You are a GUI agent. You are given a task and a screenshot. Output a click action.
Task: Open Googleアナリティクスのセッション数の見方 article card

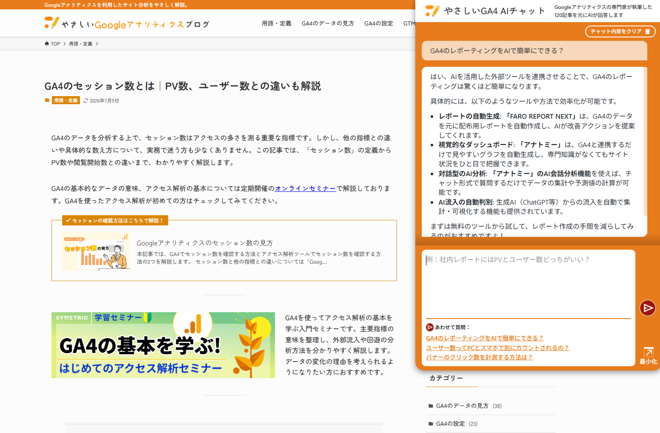coord(224,251)
